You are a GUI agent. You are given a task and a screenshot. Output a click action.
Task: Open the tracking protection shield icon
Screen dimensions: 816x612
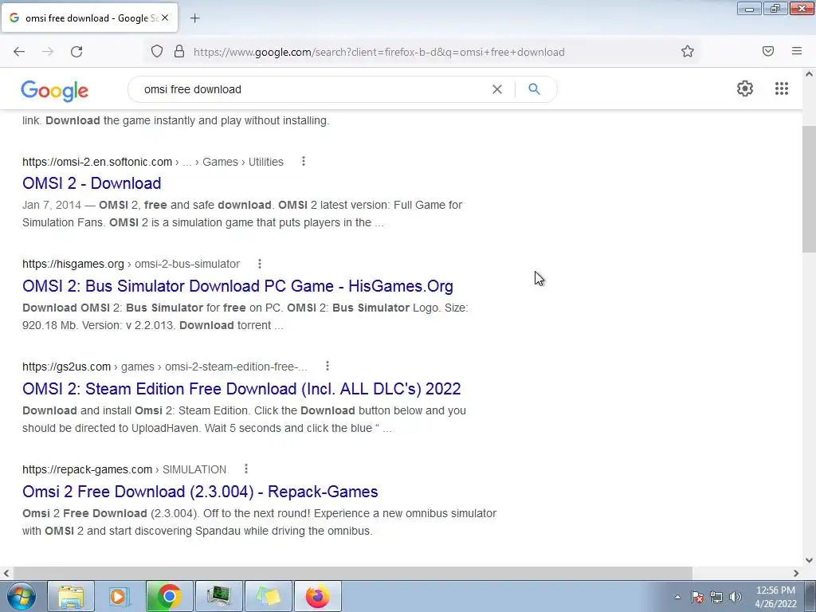[157, 52]
